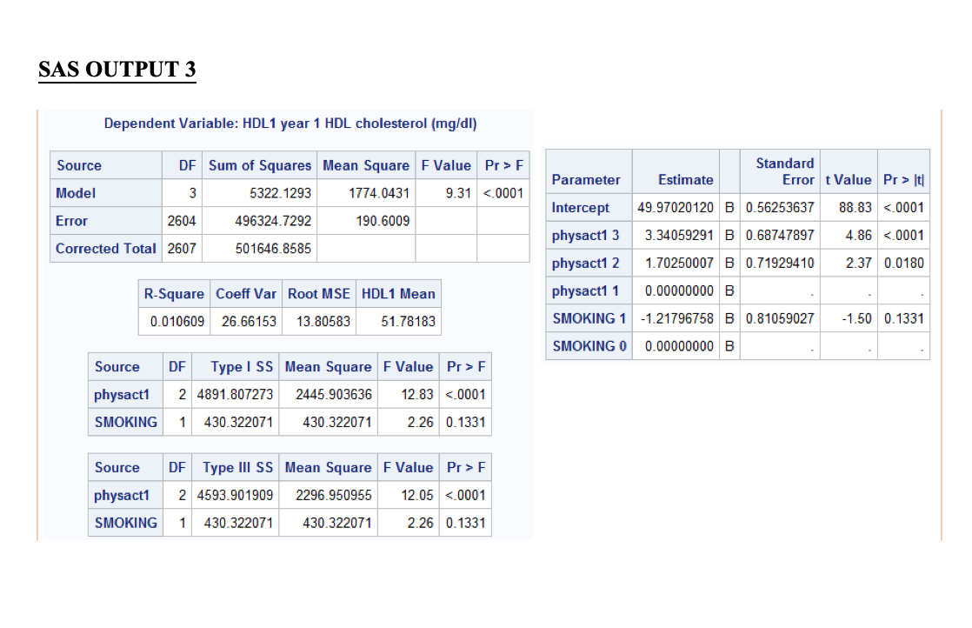Click the Type I SS column header
The width and height of the screenshot is (972, 628).
point(242,367)
